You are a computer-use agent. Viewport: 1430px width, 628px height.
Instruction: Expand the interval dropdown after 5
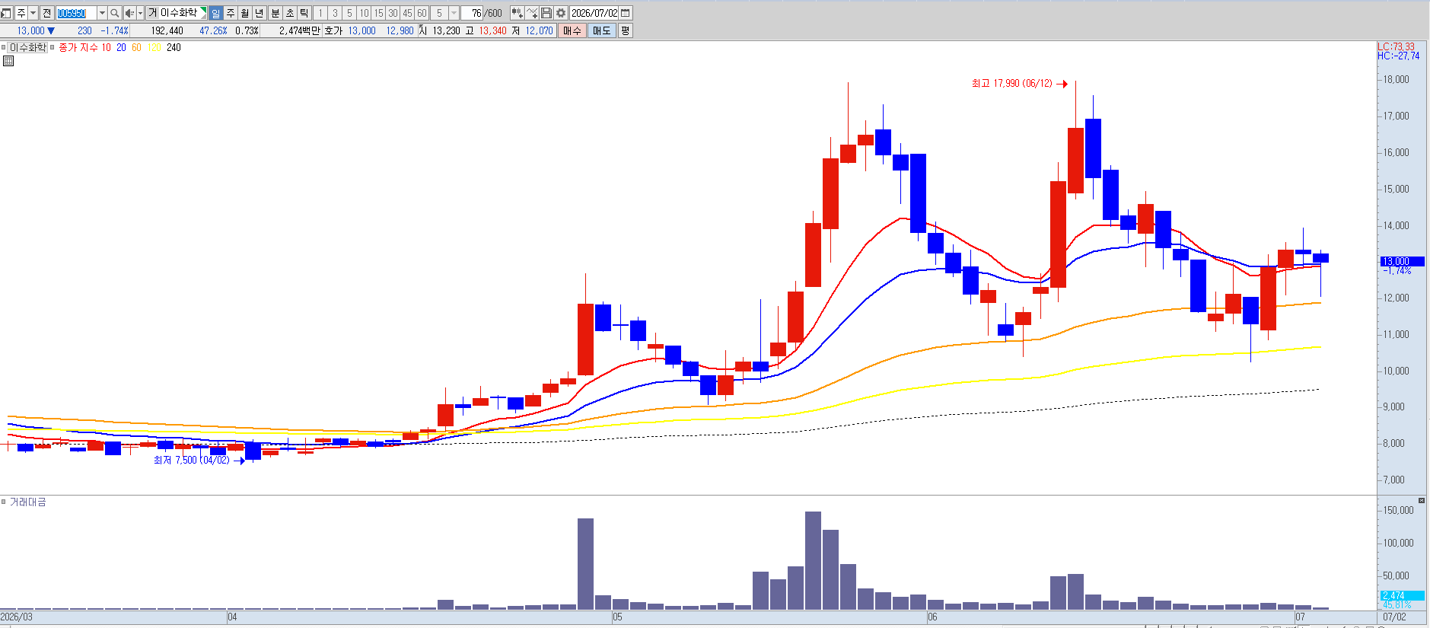[454, 13]
